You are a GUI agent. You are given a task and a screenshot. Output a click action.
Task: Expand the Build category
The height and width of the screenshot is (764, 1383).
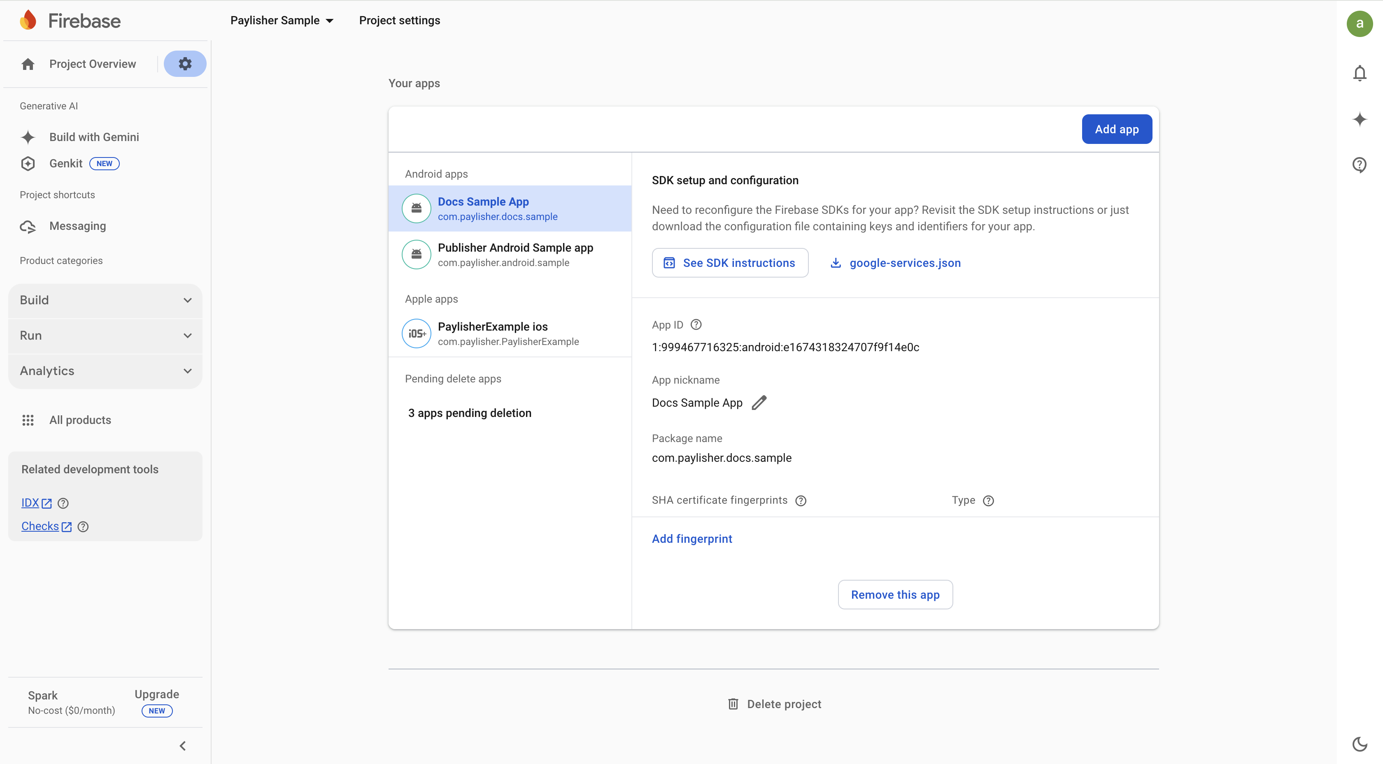click(x=105, y=301)
